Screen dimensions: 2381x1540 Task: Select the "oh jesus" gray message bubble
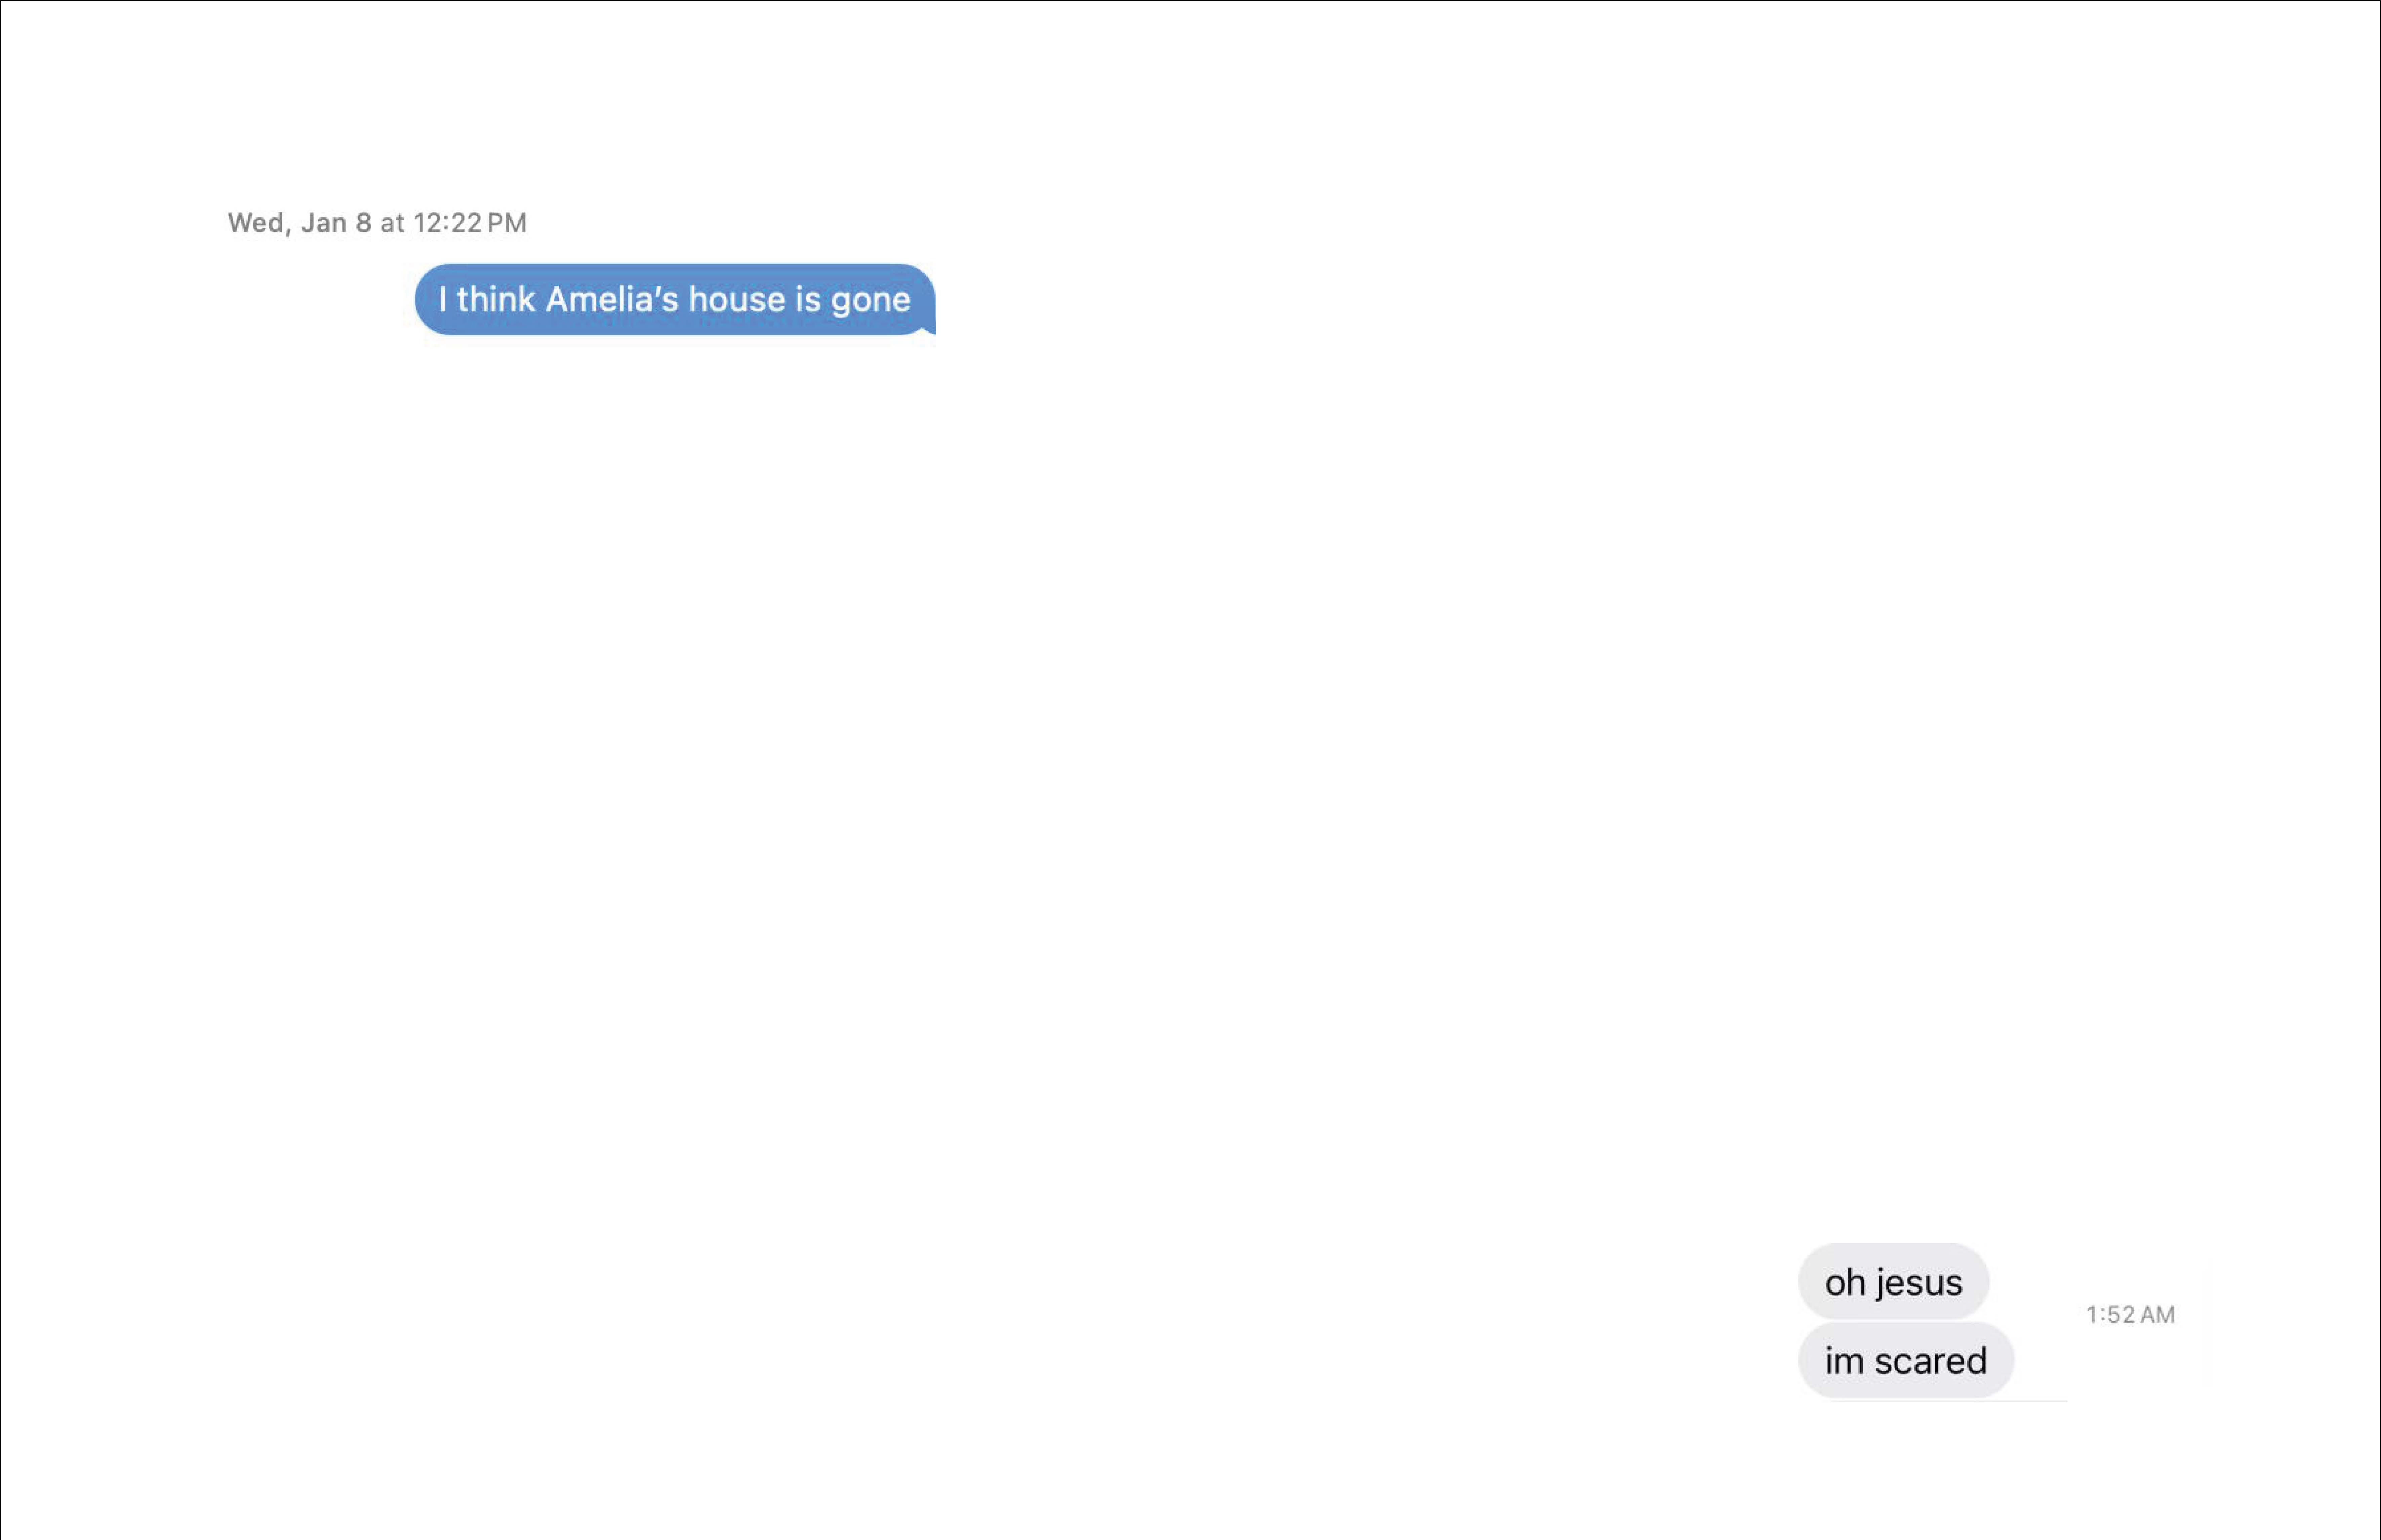[1893, 1281]
